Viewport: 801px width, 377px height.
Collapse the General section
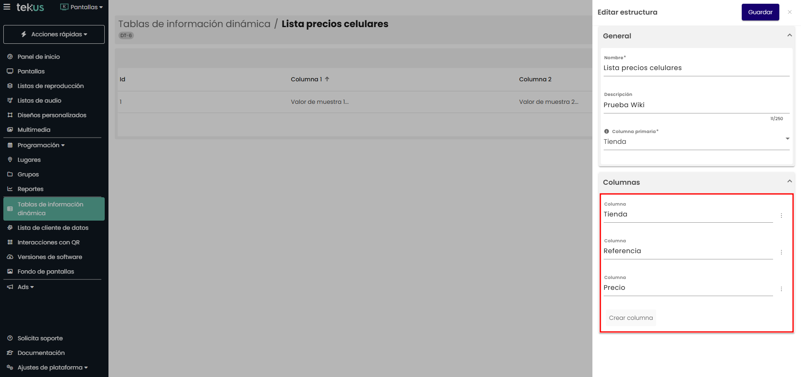(x=789, y=35)
